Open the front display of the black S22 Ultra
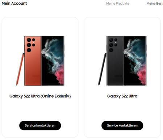Viewport: 163px width, 140px height. 135,61
